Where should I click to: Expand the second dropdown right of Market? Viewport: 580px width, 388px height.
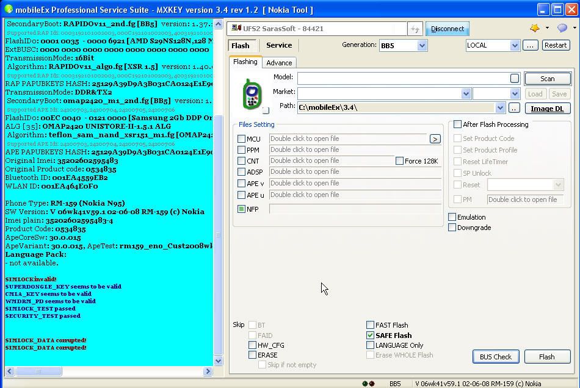515,93
